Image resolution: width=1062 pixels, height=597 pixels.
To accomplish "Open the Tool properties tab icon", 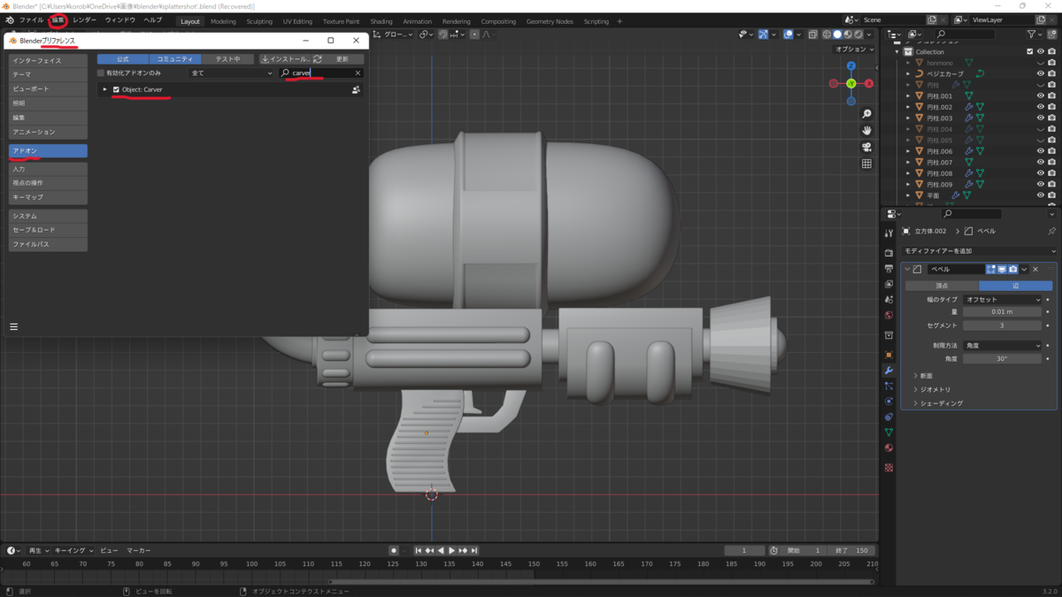I will (x=889, y=233).
